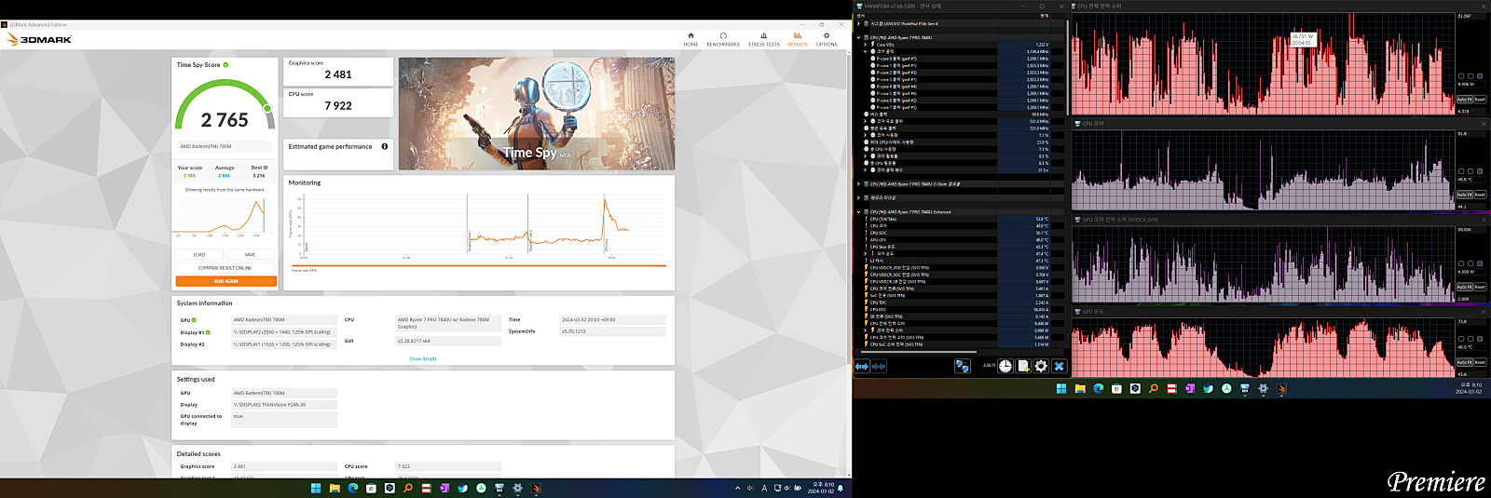Open Microsoft Store from the left taskbar
This screenshot has height=498, width=1491.
(371, 488)
